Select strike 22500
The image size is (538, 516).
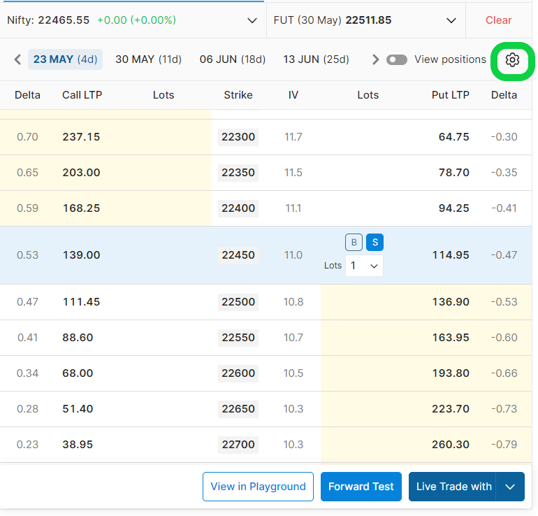[x=238, y=302]
